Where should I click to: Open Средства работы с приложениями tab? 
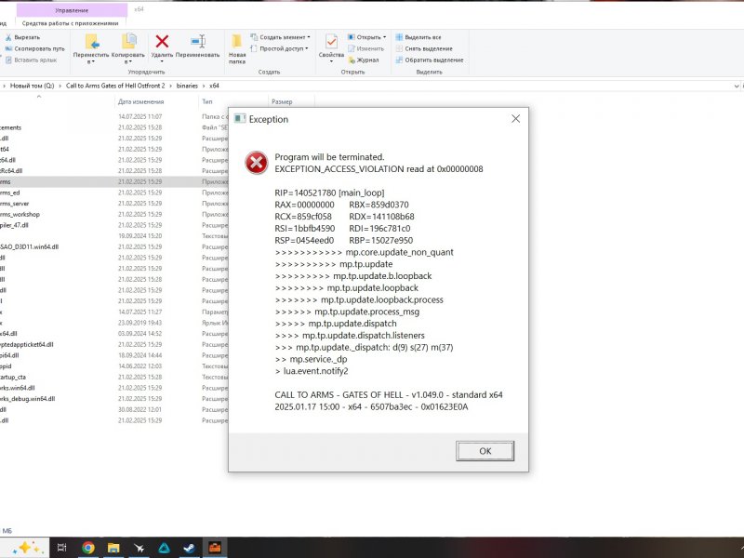click(x=71, y=22)
